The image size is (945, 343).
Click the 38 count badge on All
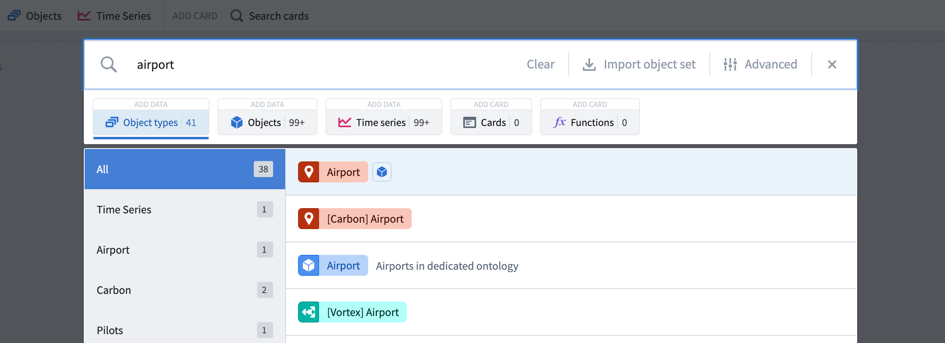(263, 169)
